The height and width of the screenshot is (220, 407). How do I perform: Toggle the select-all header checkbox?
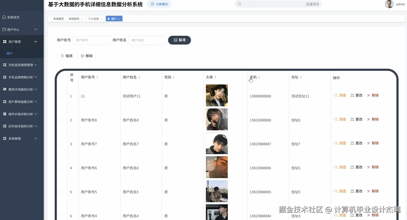click(61, 78)
